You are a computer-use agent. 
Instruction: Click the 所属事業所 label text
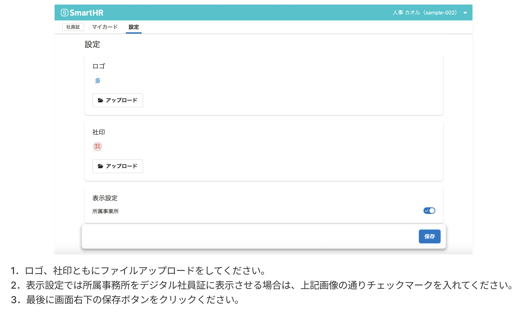tap(105, 211)
